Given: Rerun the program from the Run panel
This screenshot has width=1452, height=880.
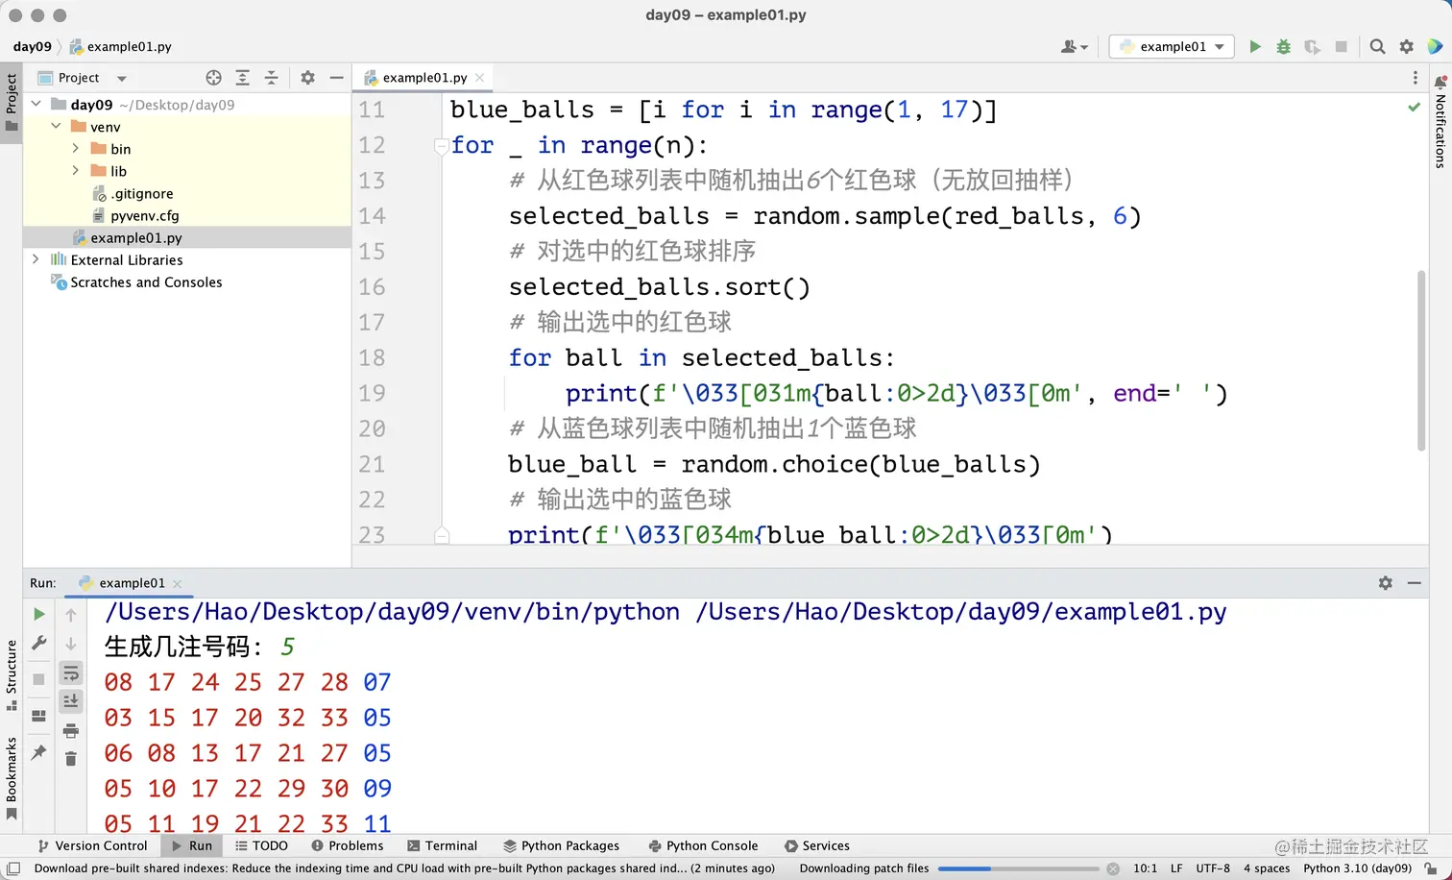Looking at the screenshot, I should click(39, 613).
